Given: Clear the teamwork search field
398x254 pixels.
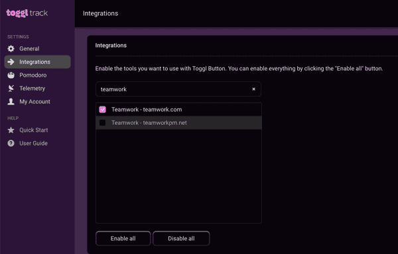Looking at the screenshot, I should (x=253, y=89).
